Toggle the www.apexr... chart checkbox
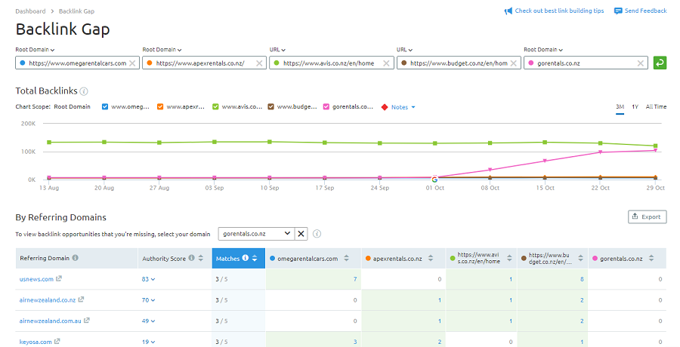 point(160,106)
